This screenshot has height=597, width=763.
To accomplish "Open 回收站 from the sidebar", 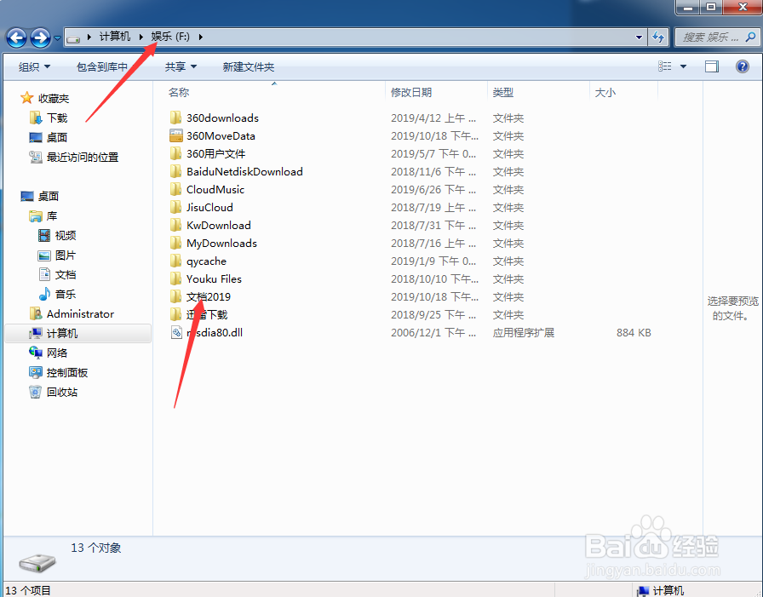I will click(x=62, y=392).
